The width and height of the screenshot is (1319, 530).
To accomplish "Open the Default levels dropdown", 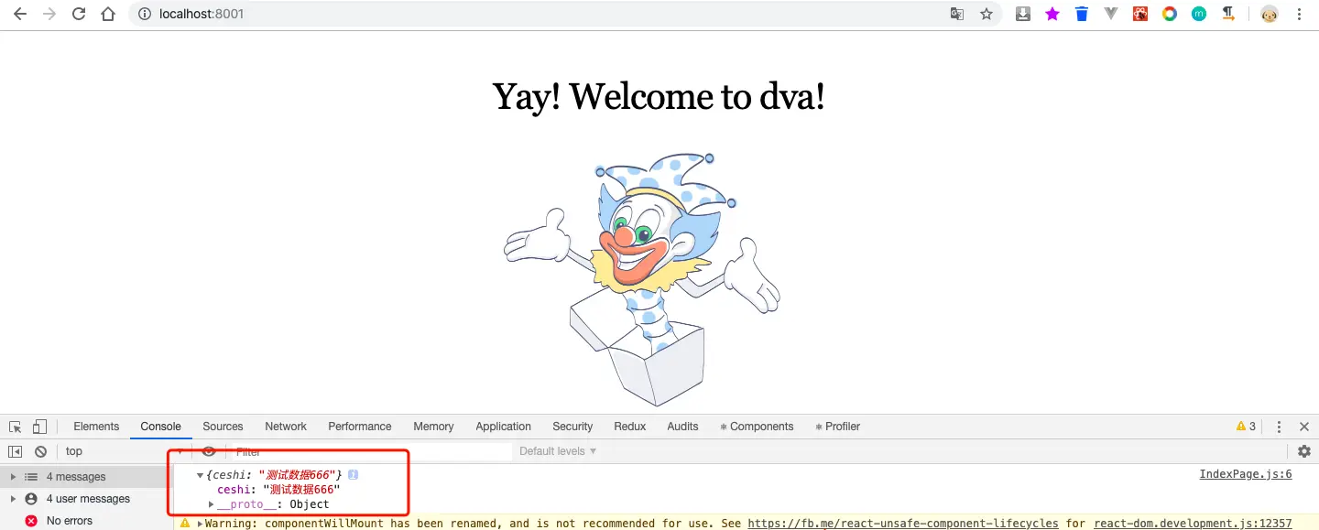I will [x=558, y=451].
